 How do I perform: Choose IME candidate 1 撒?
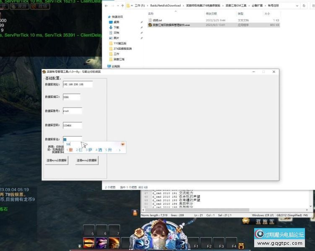tap(70, 150)
